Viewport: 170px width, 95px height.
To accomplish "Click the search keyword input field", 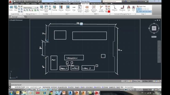I will 112,1.
